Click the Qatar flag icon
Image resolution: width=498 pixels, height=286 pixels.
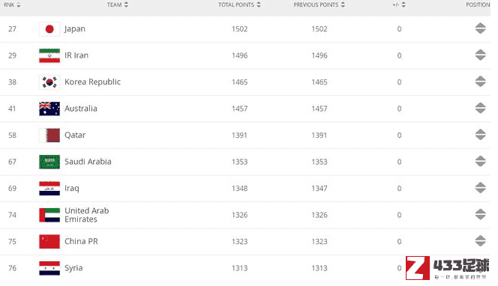coord(49,136)
